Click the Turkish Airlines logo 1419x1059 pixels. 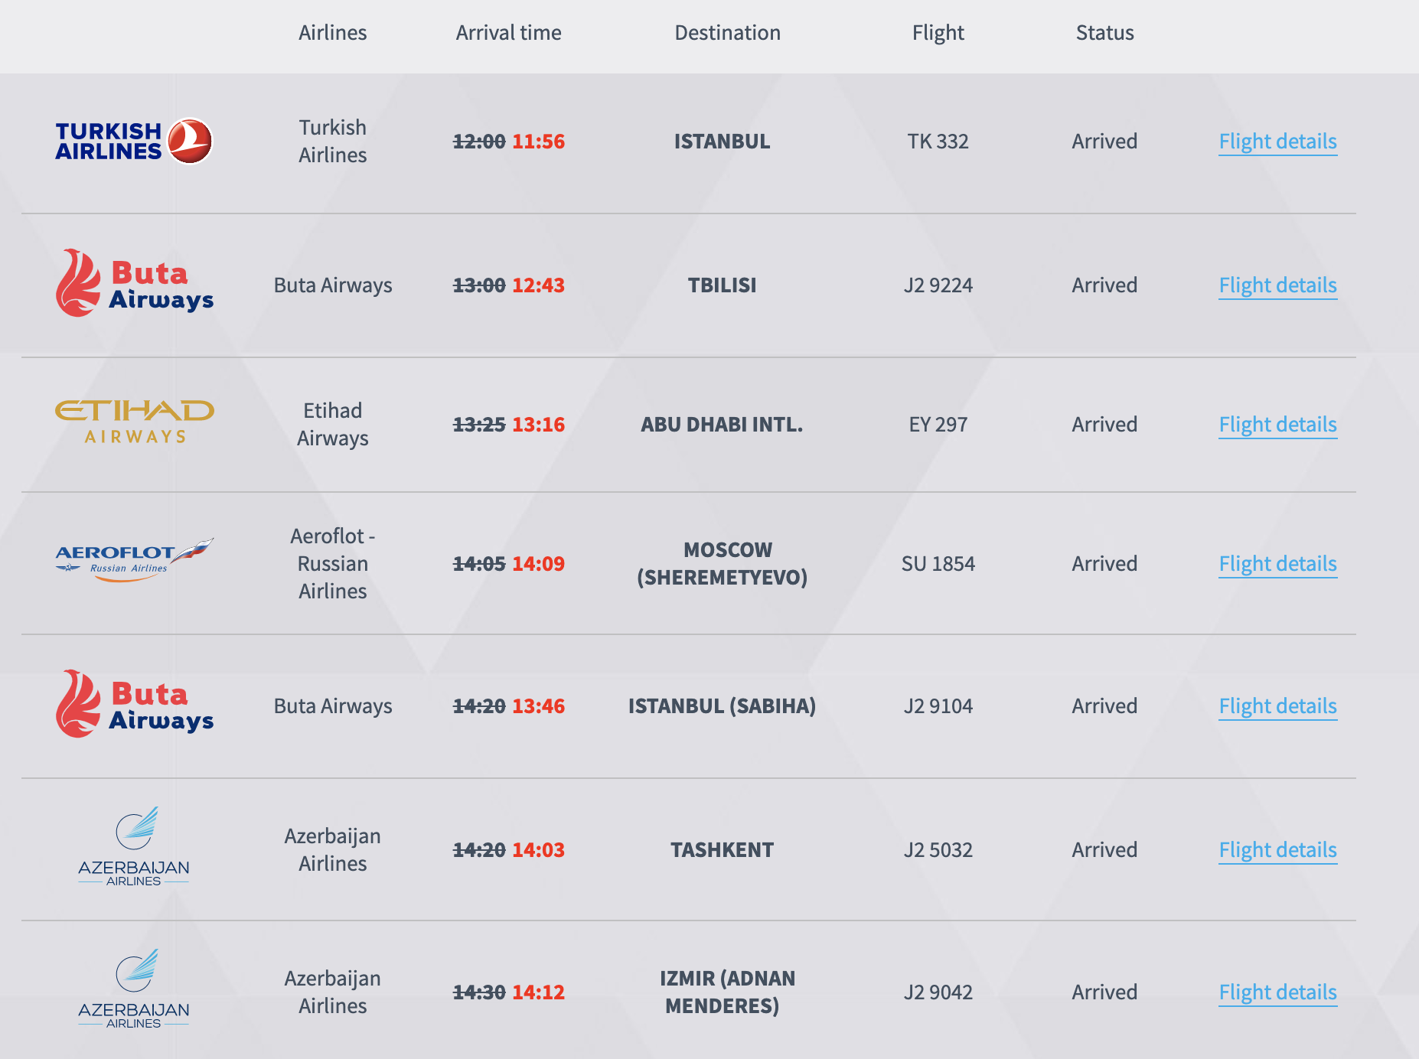point(134,142)
